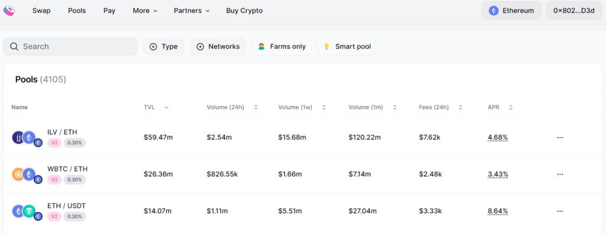Click the SushiSwap logo icon
This screenshot has height=234, width=606.
pyautogui.click(x=9, y=11)
